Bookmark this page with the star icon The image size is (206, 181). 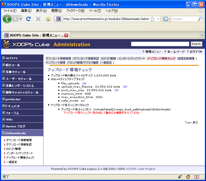[x=152, y=19]
